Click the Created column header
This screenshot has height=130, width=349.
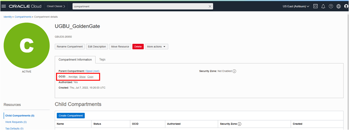297,124
